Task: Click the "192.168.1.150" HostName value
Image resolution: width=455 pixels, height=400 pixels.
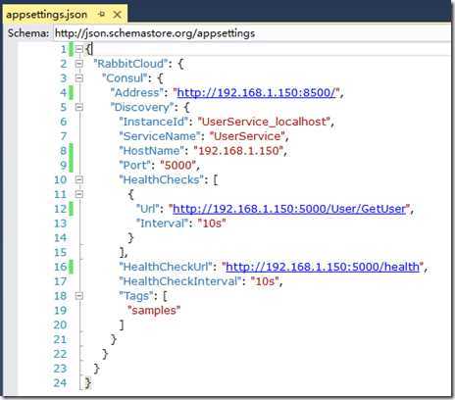Action: 238,151
